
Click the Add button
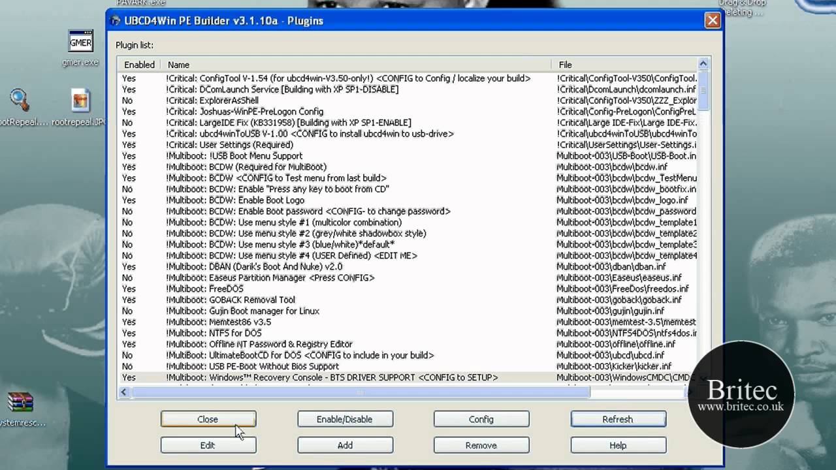point(345,445)
